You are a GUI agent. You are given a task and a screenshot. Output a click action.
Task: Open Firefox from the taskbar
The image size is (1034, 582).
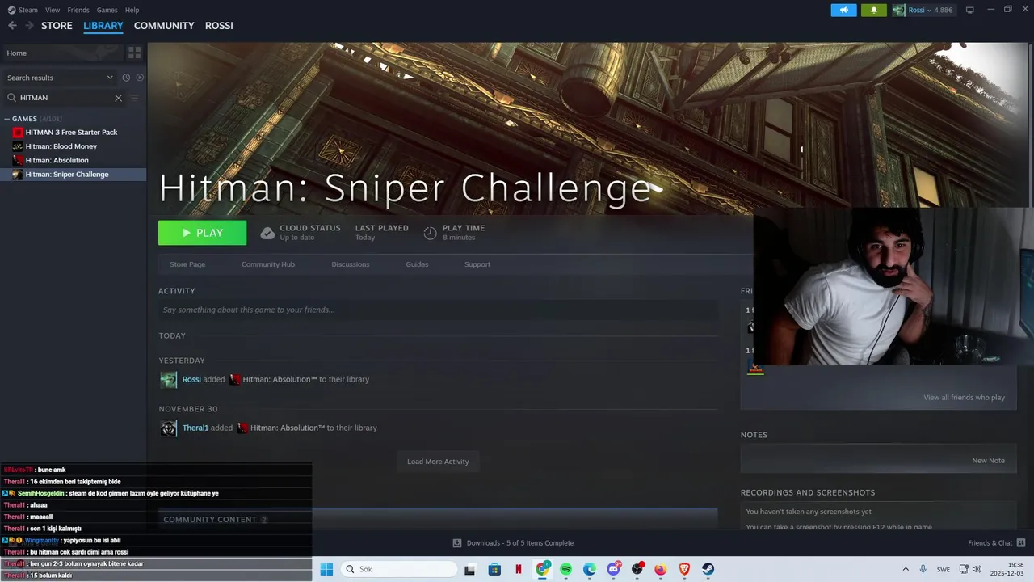pyautogui.click(x=660, y=569)
